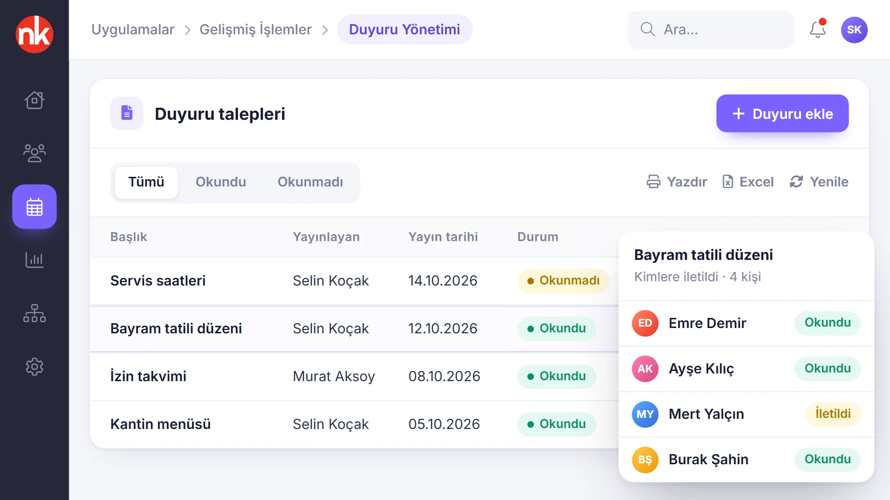This screenshot has height=500, width=890.
Task: Open the bar chart reports icon
Action: (34, 260)
